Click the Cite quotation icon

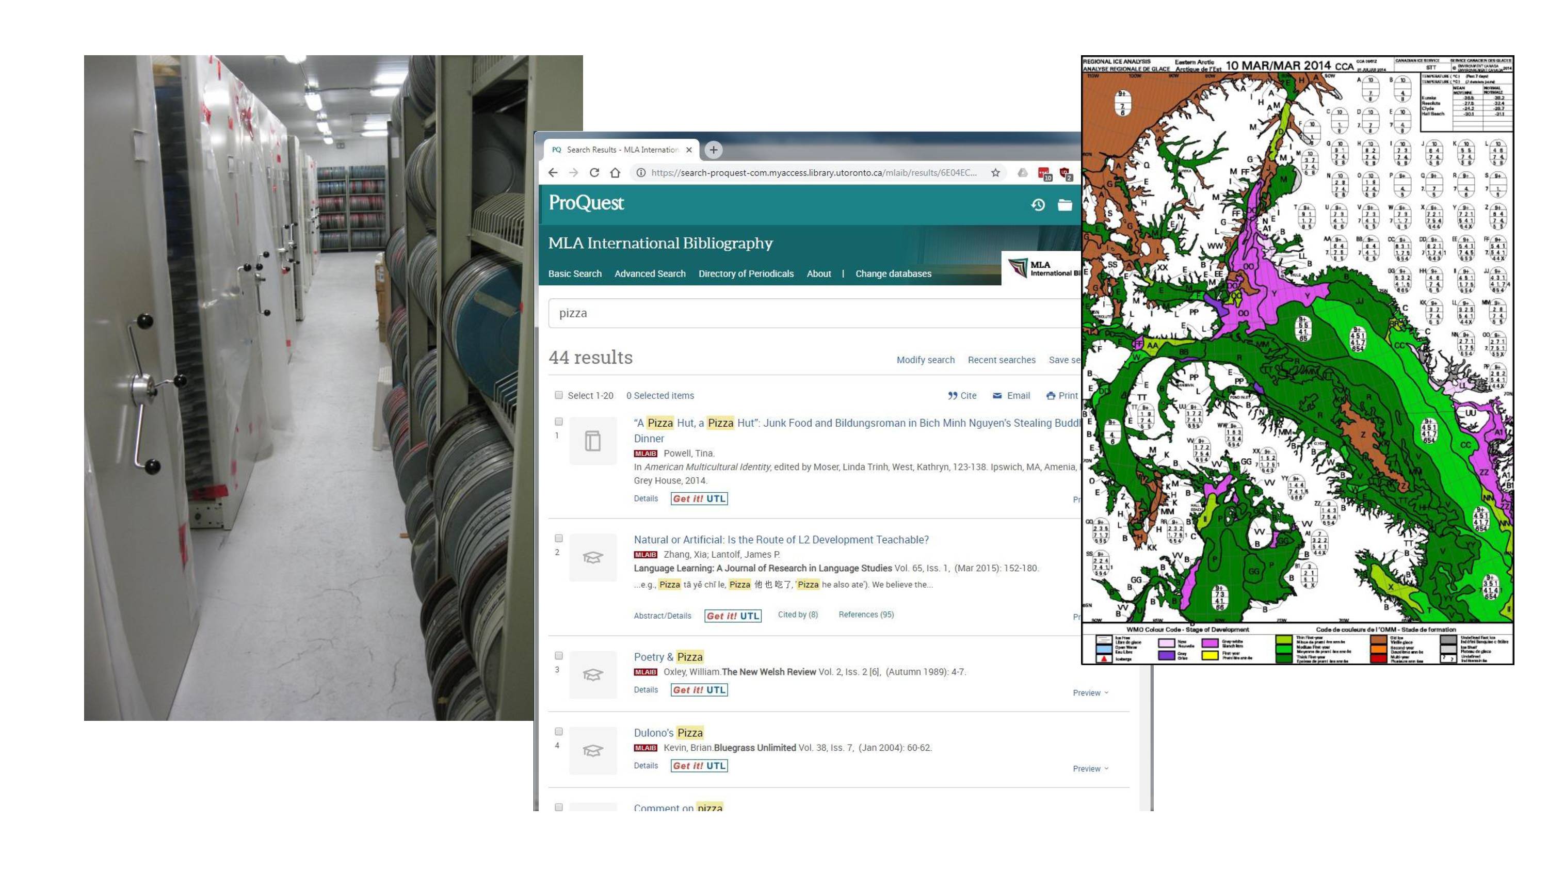(x=953, y=396)
